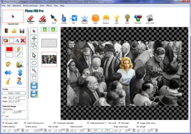Click the Transparency slider track
The image size is (191, 134).
pyautogui.click(x=10, y=112)
